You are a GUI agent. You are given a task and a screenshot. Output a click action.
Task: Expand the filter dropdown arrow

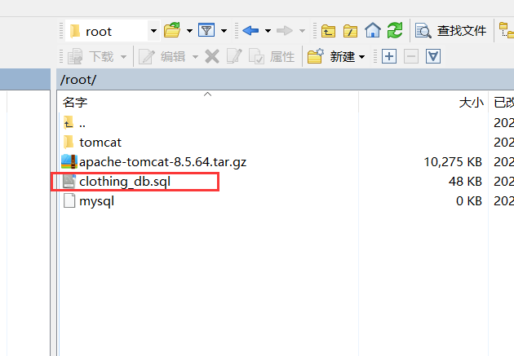tap(224, 31)
